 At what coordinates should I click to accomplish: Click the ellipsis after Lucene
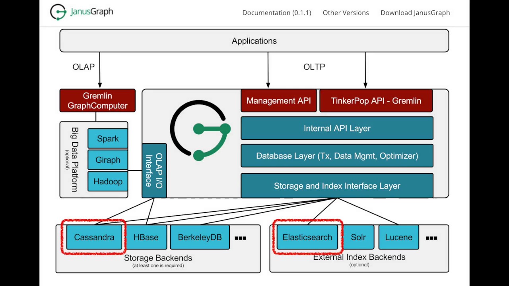[x=431, y=238]
